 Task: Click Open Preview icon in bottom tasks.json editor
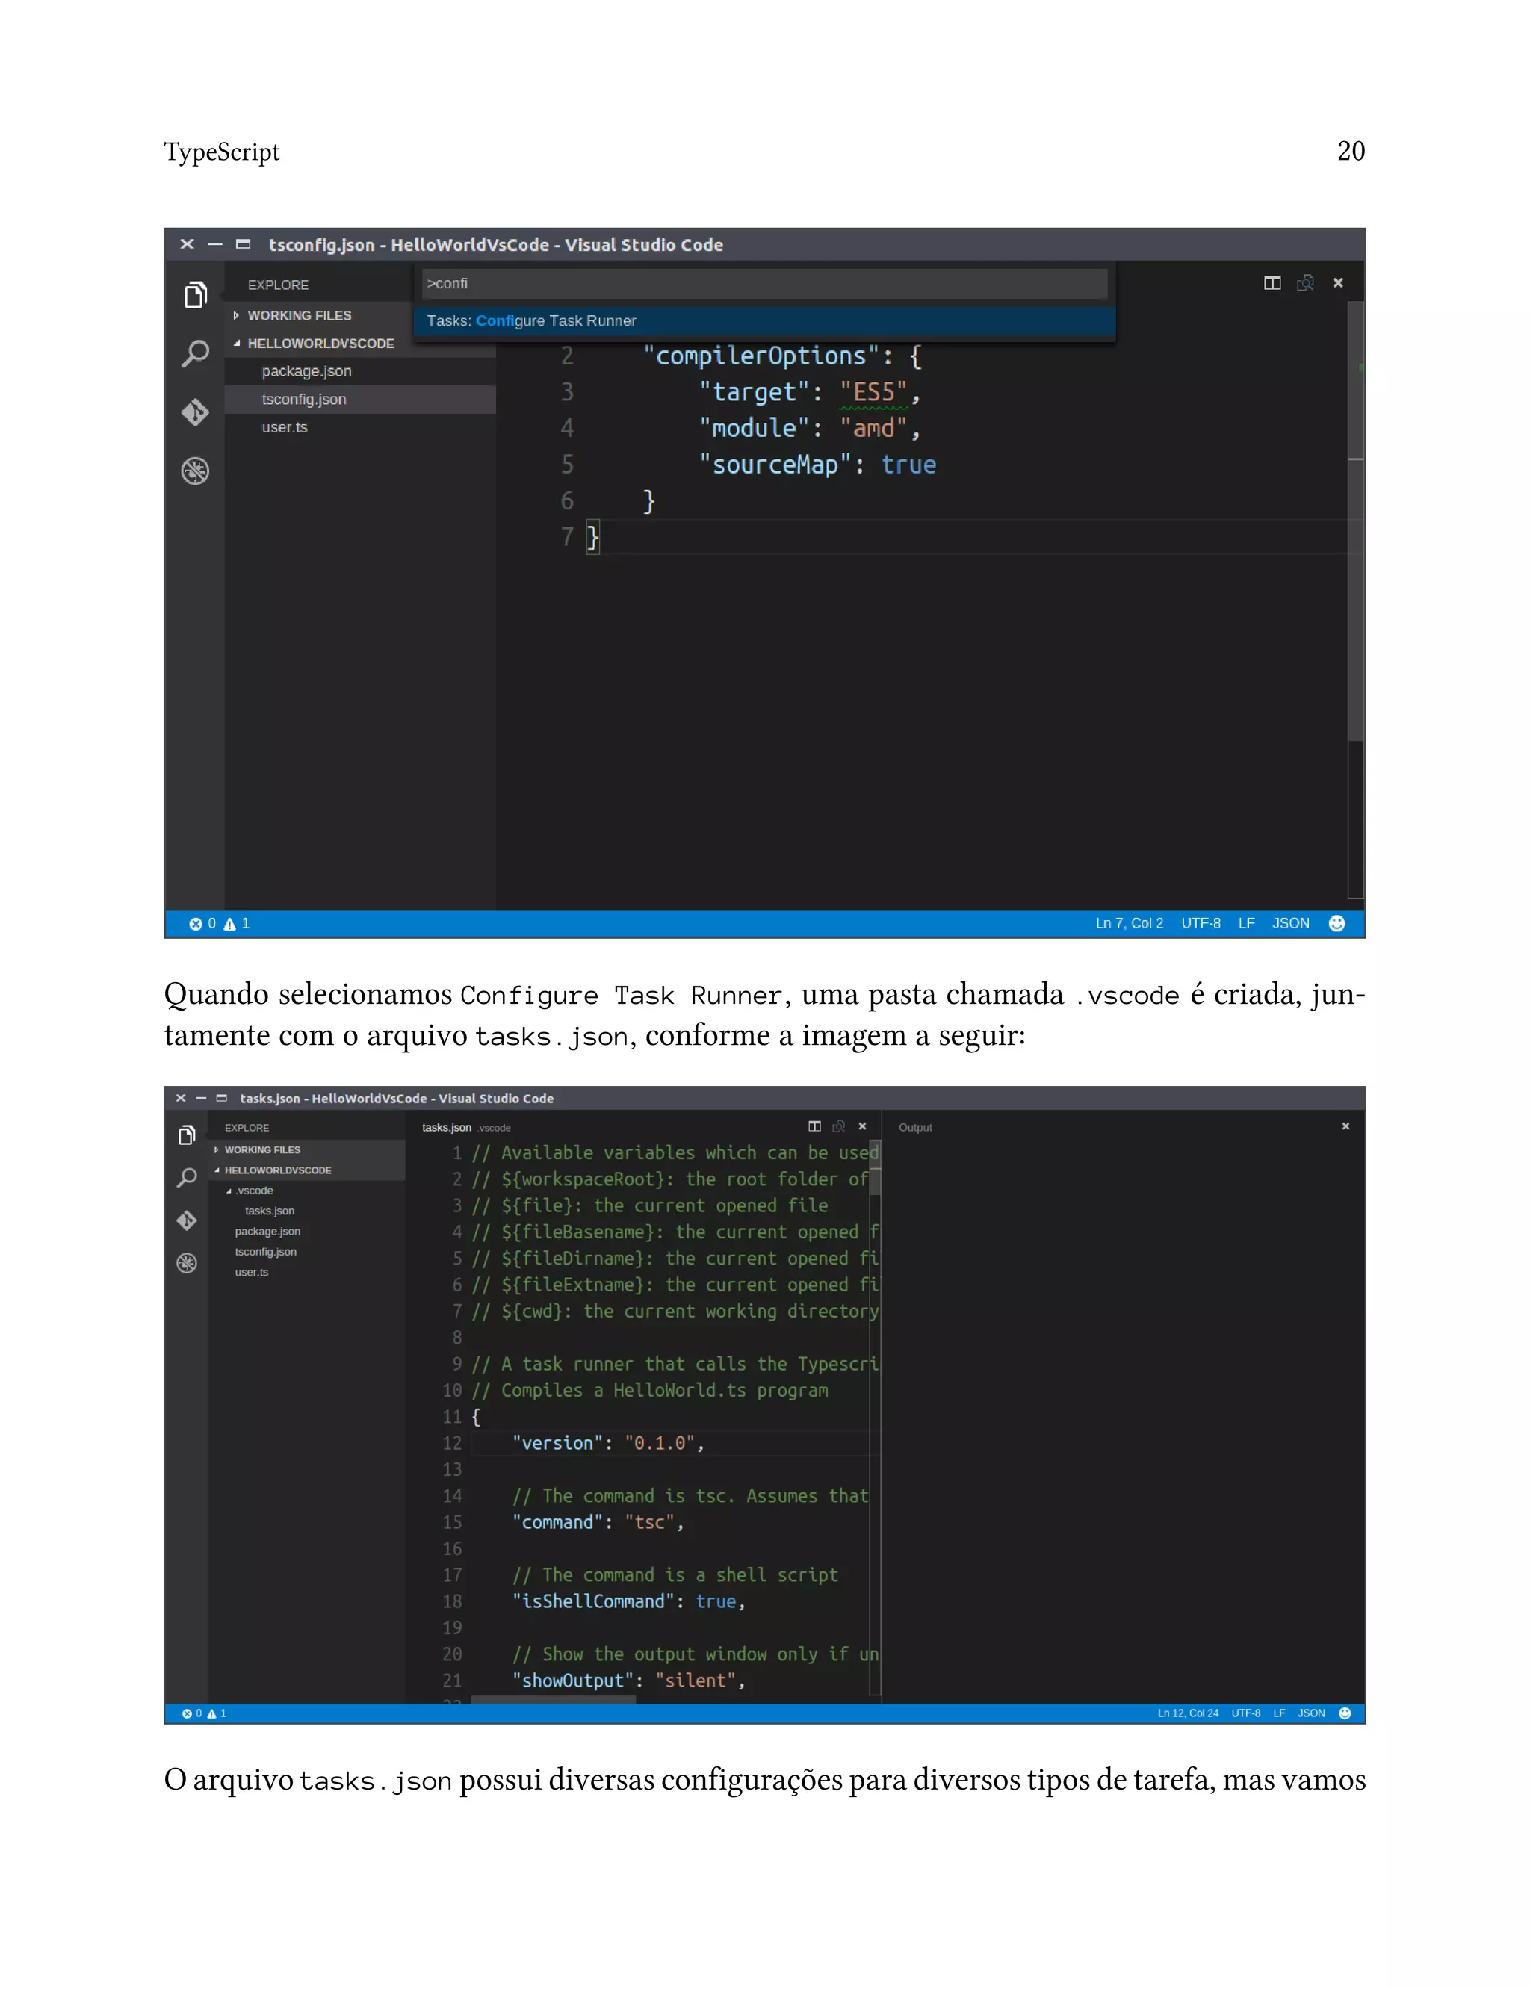pos(839,1126)
